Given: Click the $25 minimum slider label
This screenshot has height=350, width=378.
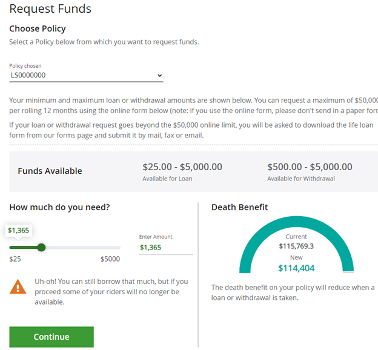Looking at the screenshot, I should pos(15,259).
